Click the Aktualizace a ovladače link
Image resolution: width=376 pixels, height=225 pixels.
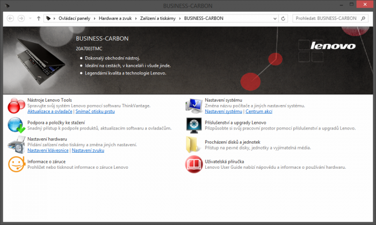coord(49,111)
